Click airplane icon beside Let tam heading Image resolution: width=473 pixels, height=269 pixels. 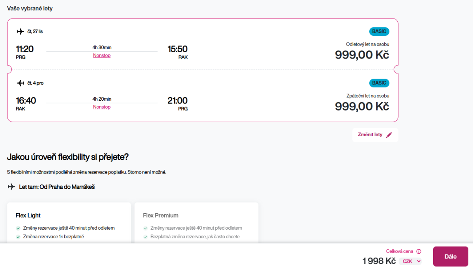(x=11, y=187)
